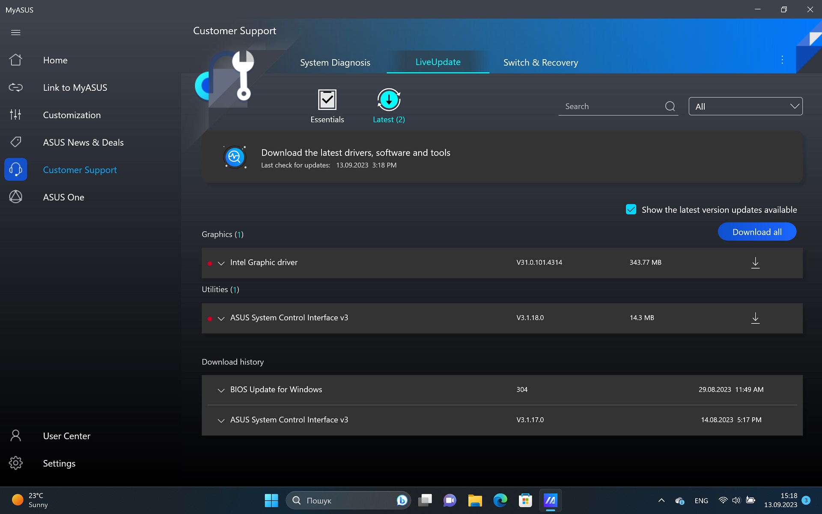Open Link to MyASUS label
The width and height of the screenshot is (822, 514).
75,87
